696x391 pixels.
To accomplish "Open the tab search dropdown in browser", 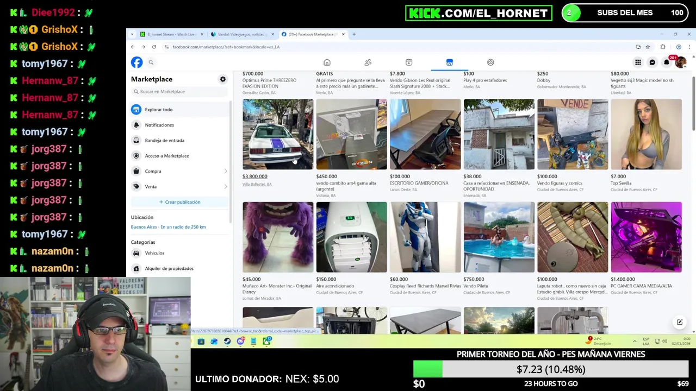I will click(132, 34).
